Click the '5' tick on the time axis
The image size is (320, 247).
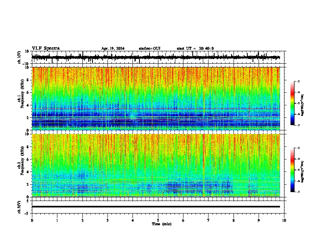point(158,220)
